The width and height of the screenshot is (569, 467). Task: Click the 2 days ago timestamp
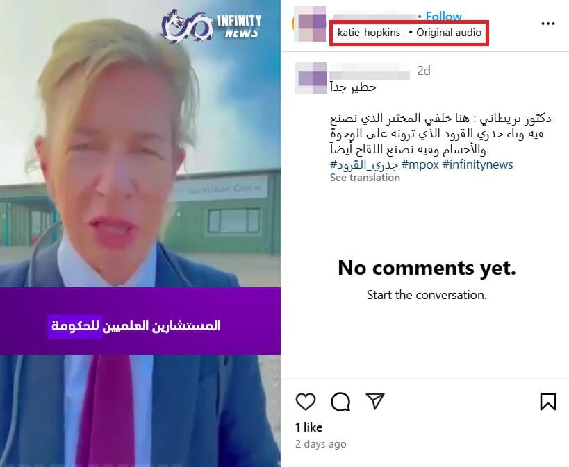321,444
